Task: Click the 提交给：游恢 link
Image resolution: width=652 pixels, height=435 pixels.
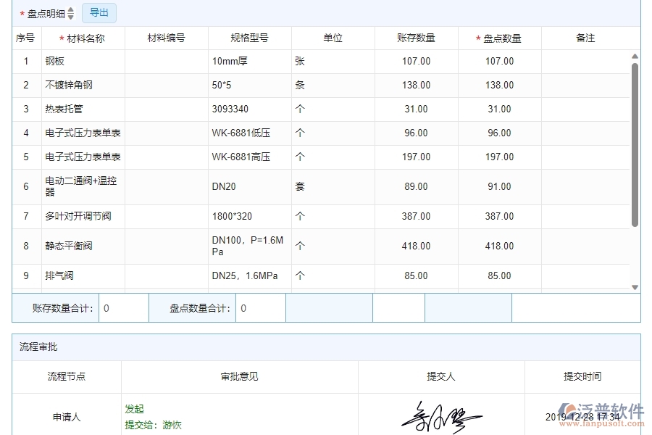Action: pos(151,425)
